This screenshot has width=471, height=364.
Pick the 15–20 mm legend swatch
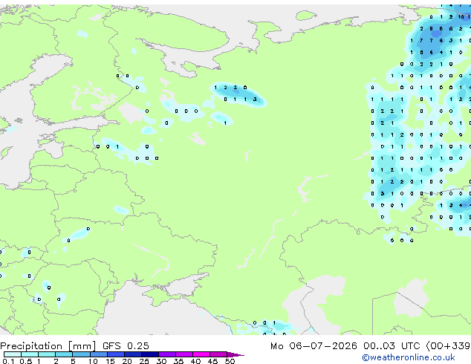tap(116, 354)
